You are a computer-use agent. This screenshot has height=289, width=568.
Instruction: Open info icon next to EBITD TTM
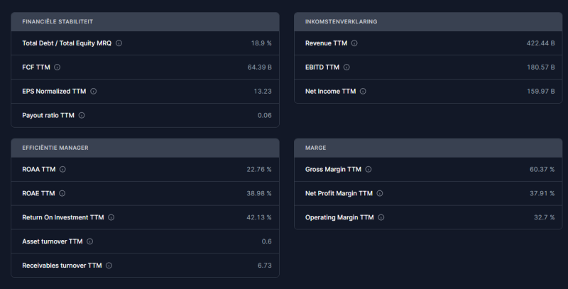click(x=346, y=67)
